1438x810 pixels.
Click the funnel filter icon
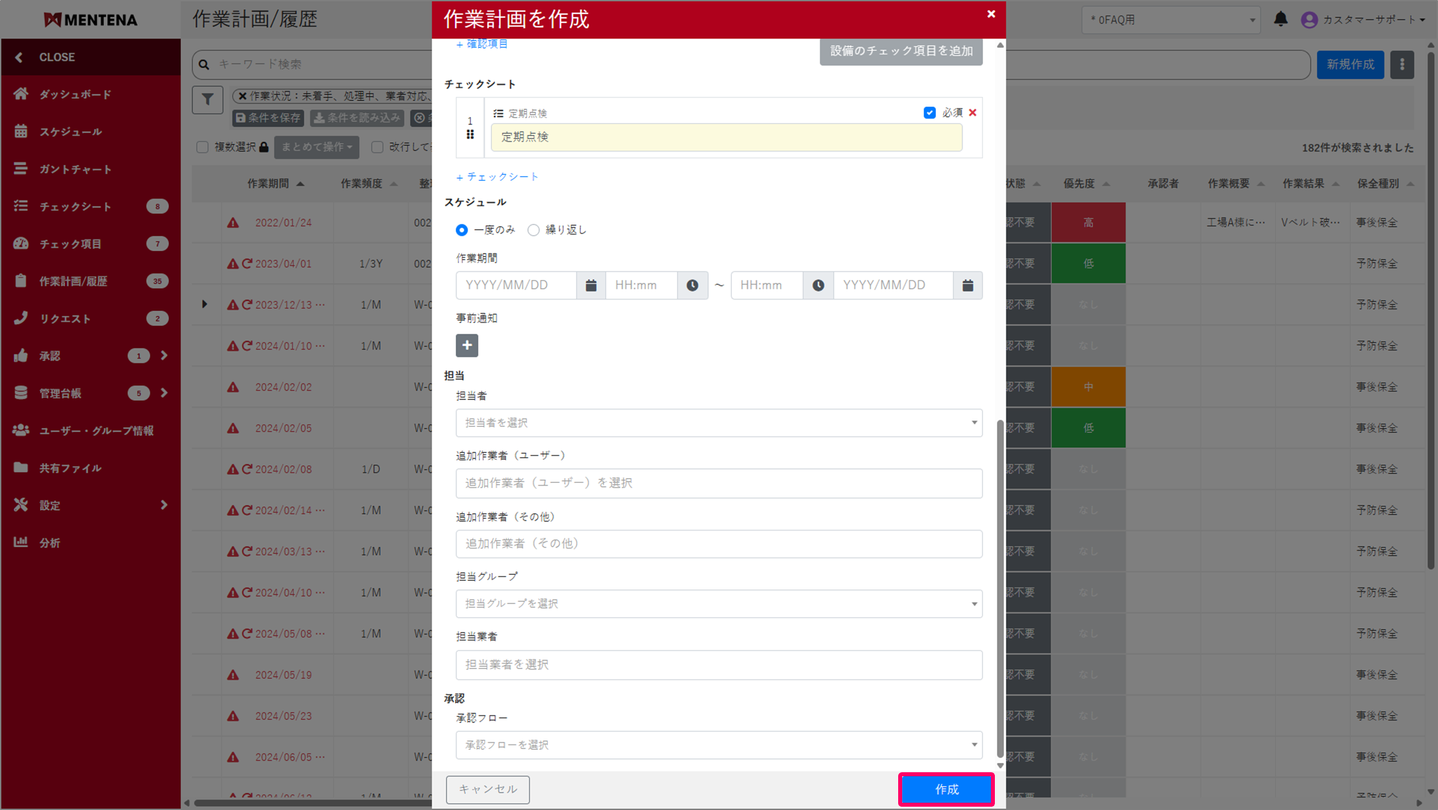tap(207, 100)
